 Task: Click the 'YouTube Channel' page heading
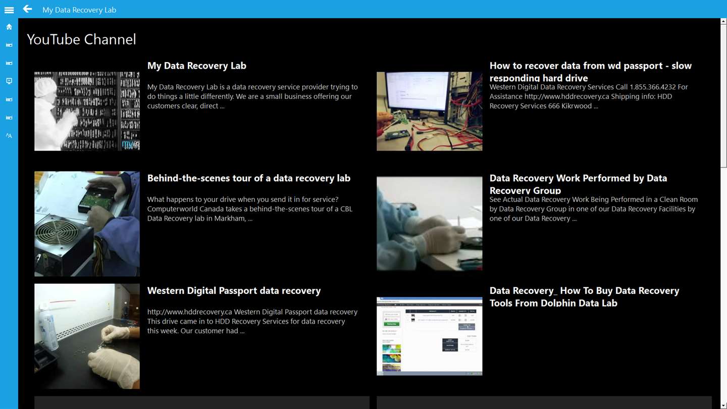click(81, 39)
